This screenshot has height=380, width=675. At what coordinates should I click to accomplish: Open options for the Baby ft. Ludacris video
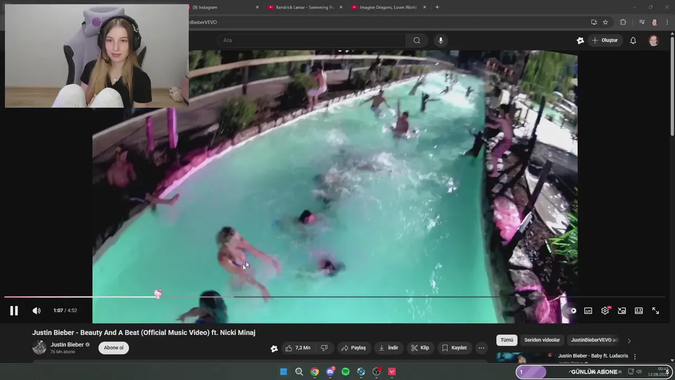(635, 357)
